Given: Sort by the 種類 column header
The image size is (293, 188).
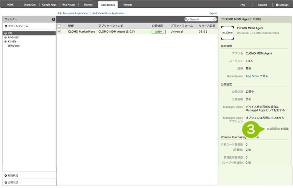Looking at the screenshot, I should (x=71, y=26).
